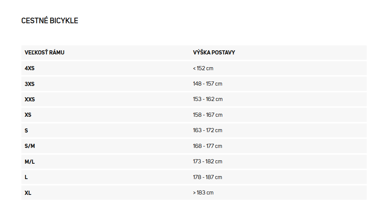Select the VEĽKOSŤ RÁMU column header
Image resolution: width=384 pixels, height=214 pixels.
[x=45, y=53]
